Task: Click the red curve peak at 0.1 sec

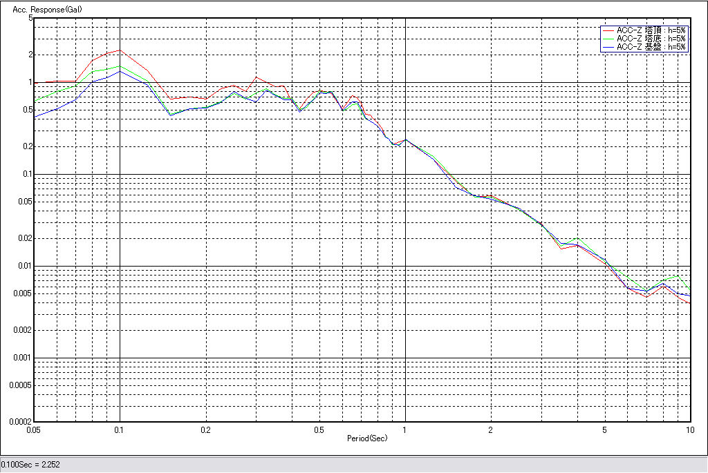Action: pyautogui.click(x=120, y=50)
